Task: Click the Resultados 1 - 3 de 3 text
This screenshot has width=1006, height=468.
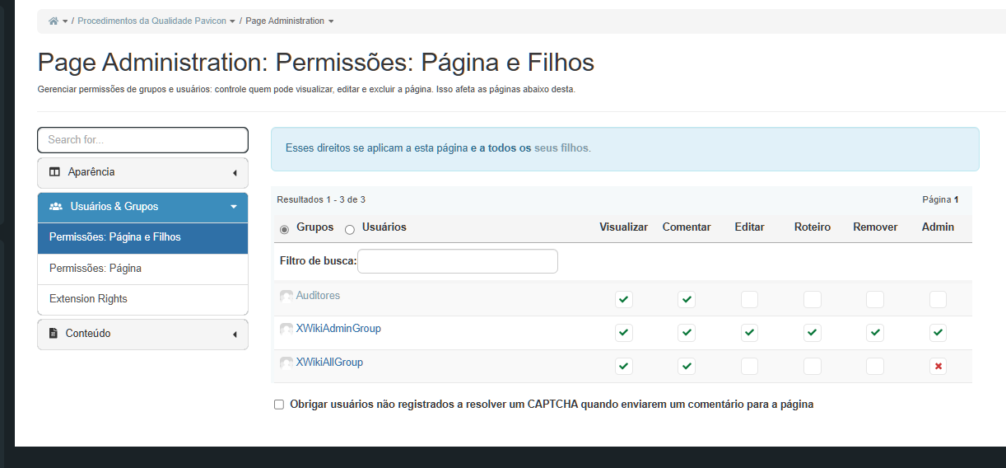Action: 321,199
